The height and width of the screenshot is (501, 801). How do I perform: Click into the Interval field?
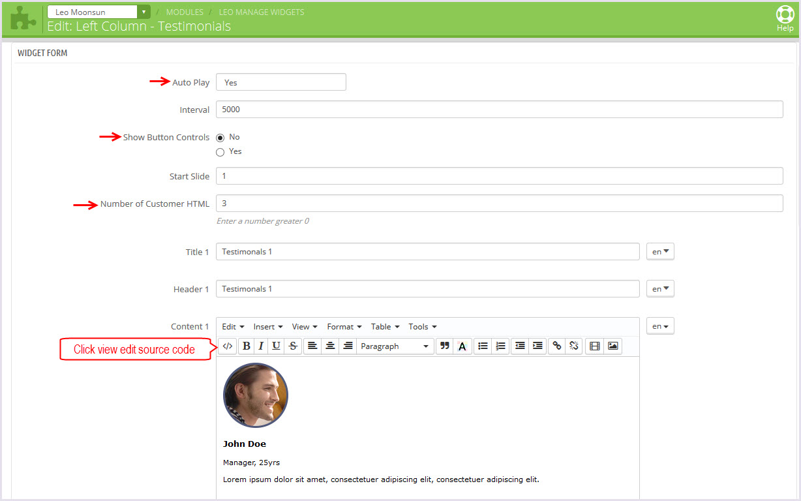point(500,110)
